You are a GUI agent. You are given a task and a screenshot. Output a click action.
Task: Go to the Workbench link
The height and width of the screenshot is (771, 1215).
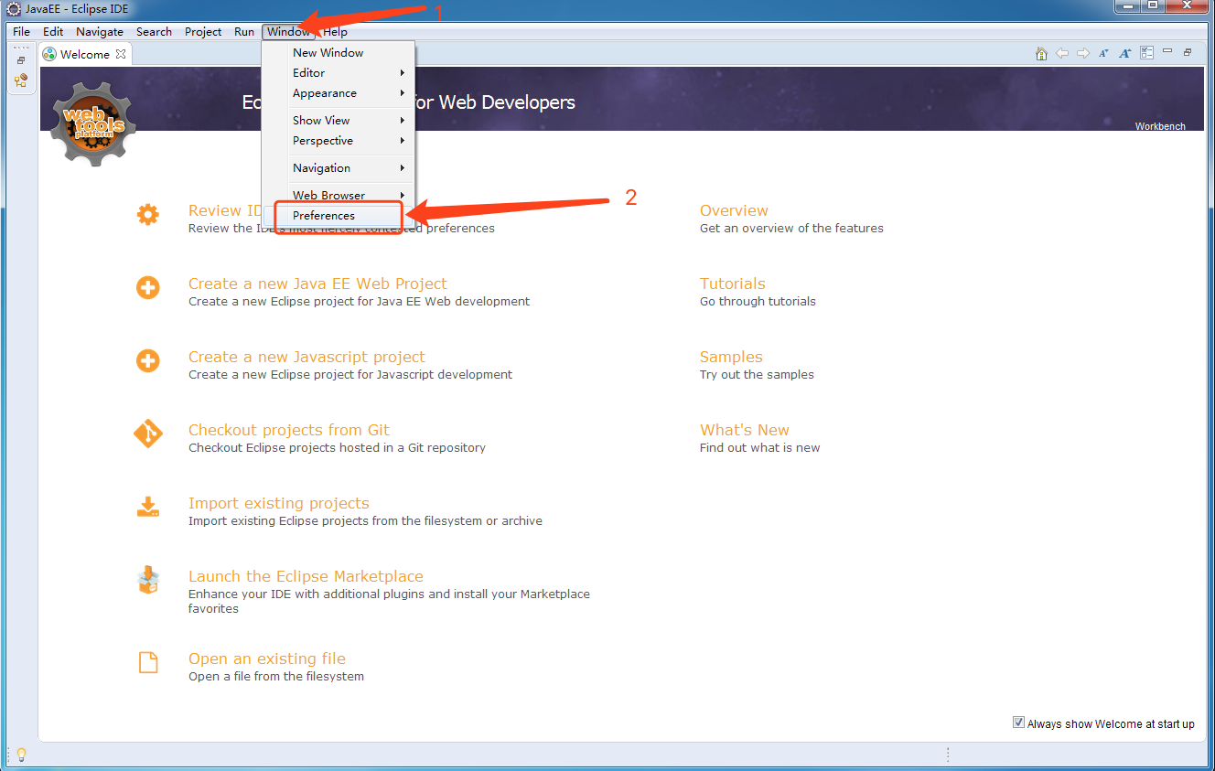tap(1160, 126)
